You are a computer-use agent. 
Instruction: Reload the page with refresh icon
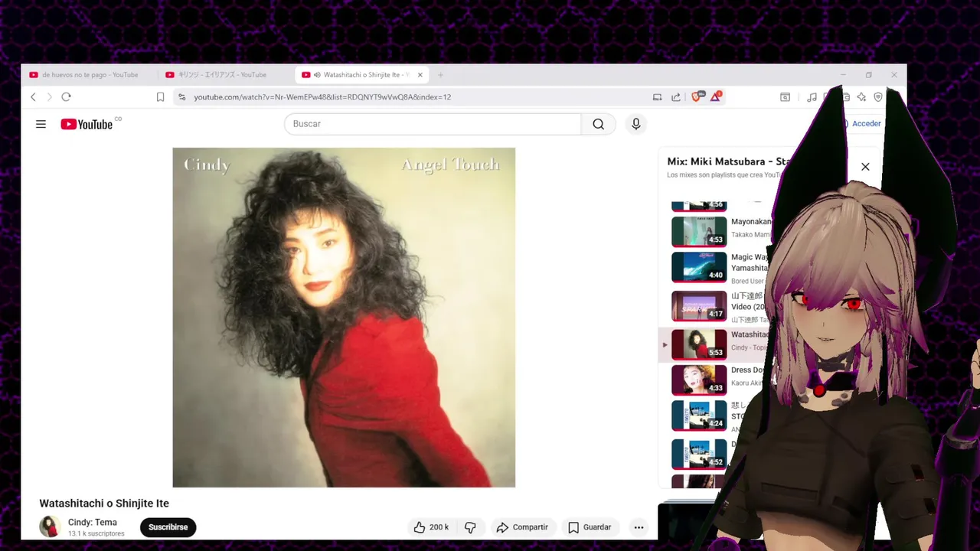click(66, 97)
